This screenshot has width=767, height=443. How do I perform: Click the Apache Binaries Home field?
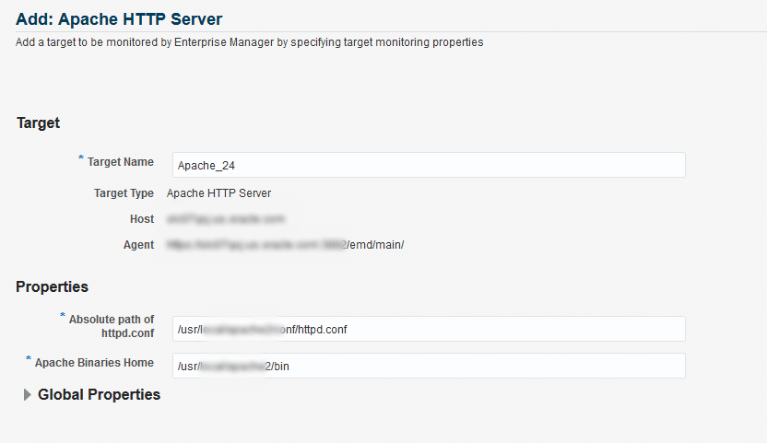(x=429, y=366)
